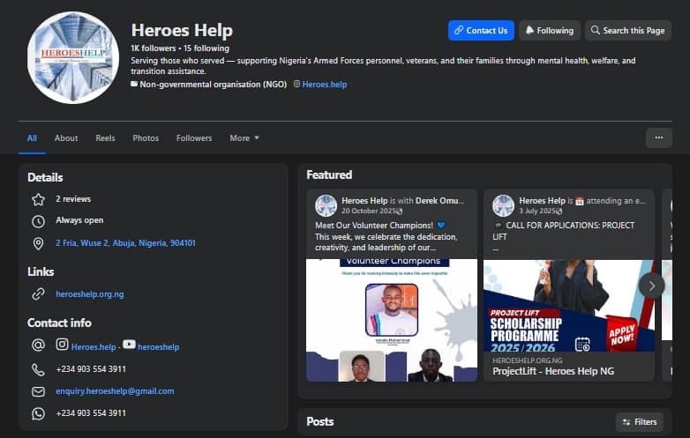Open the 3 July 2025 post date
This screenshot has height=438, width=690.
[536, 211]
